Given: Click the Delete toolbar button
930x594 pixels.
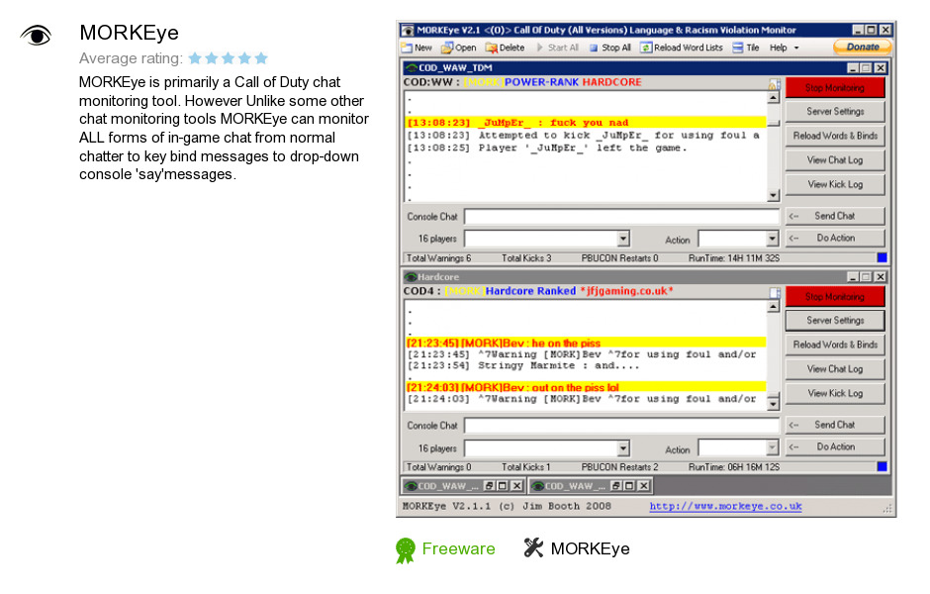Looking at the screenshot, I should [x=505, y=48].
